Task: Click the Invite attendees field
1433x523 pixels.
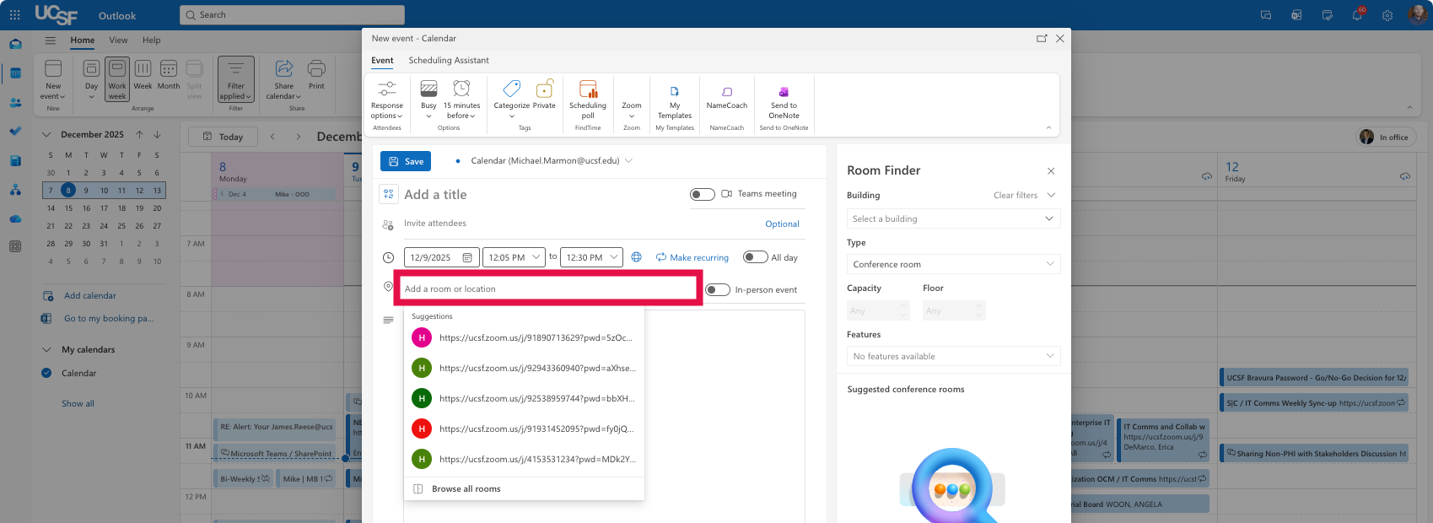Action: (578, 224)
